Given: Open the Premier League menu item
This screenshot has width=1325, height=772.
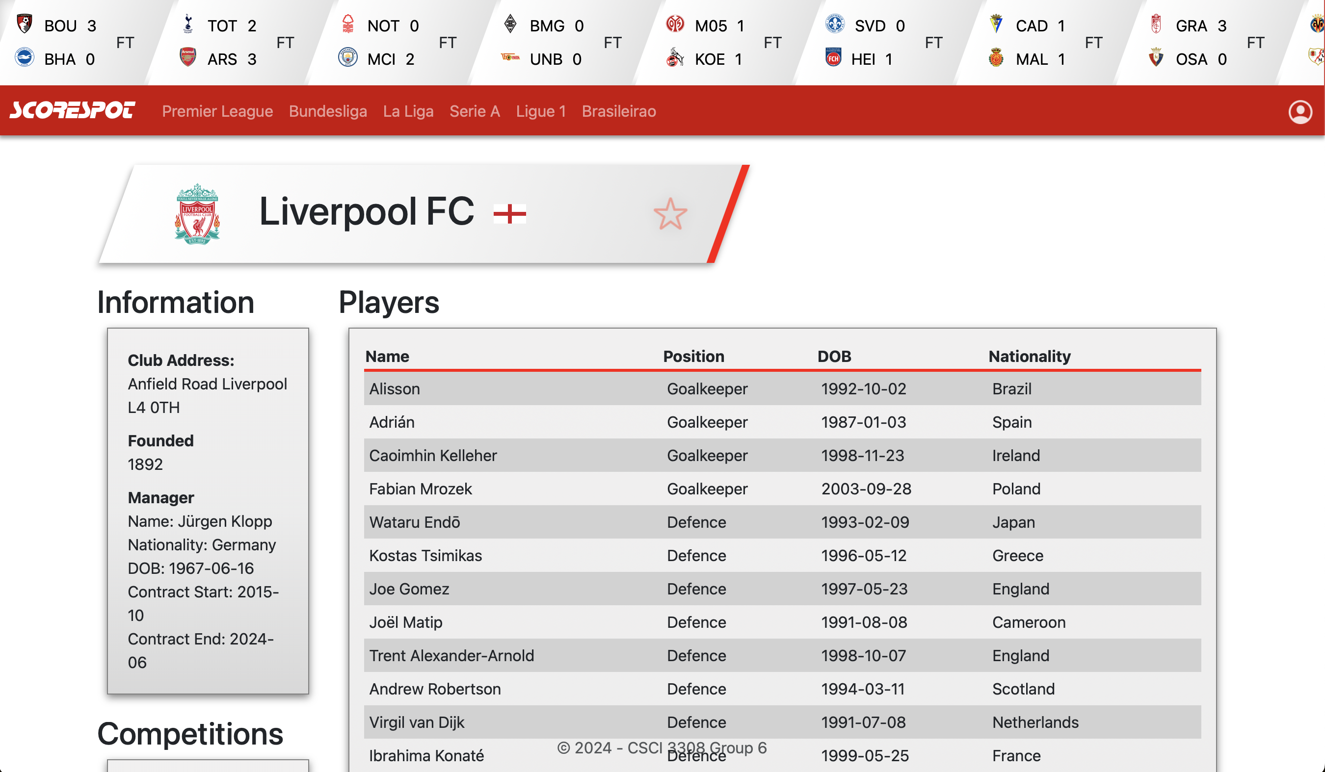Looking at the screenshot, I should point(217,111).
